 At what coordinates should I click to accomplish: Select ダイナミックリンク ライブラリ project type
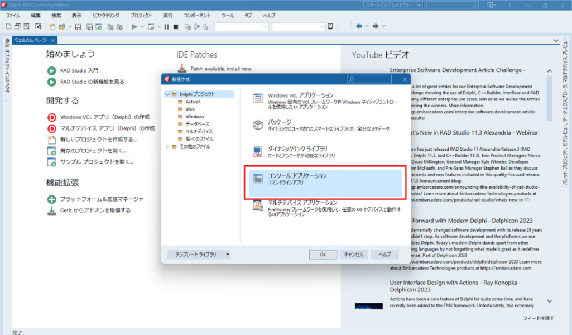(x=326, y=152)
